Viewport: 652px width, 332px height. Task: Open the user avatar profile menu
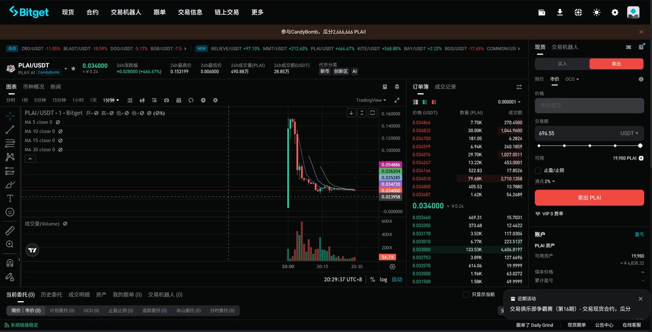pyautogui.click(x=633, y=12)
